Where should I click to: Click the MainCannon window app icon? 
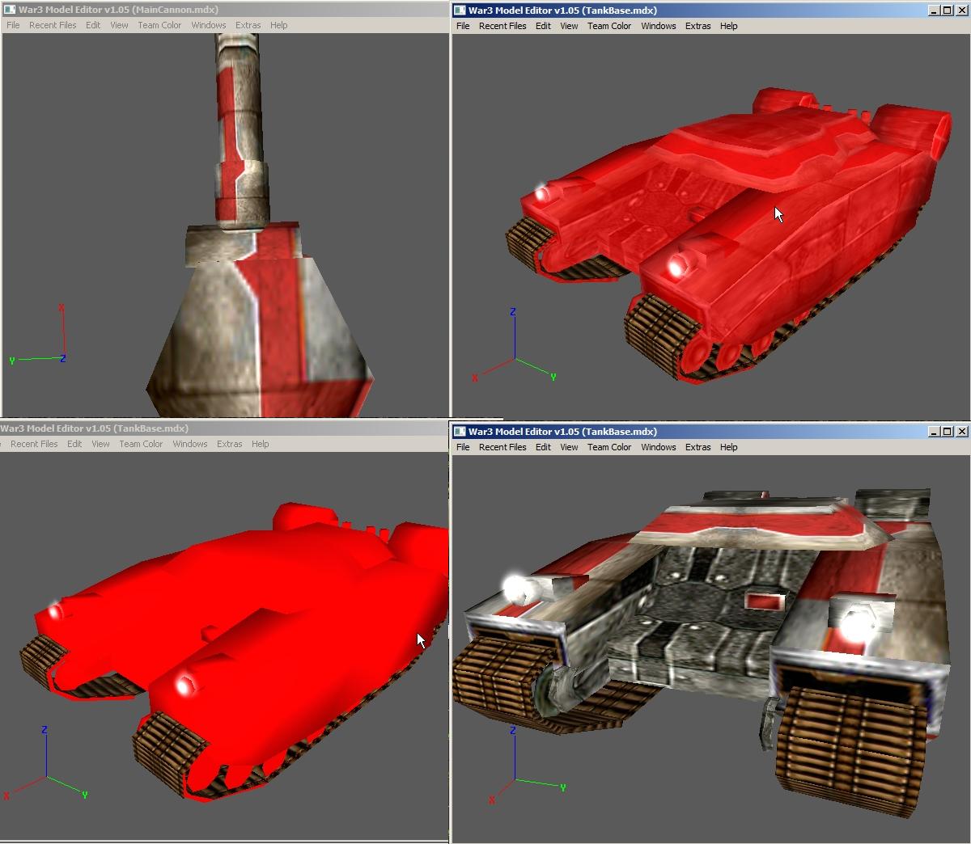pyautogui.click(x=10, y=10)
